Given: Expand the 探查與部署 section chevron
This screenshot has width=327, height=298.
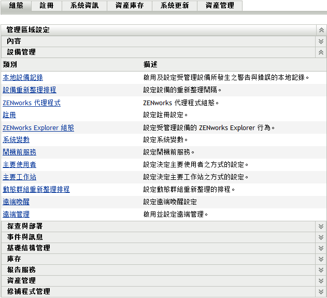Looking at the screenshot, I should 321,226.
